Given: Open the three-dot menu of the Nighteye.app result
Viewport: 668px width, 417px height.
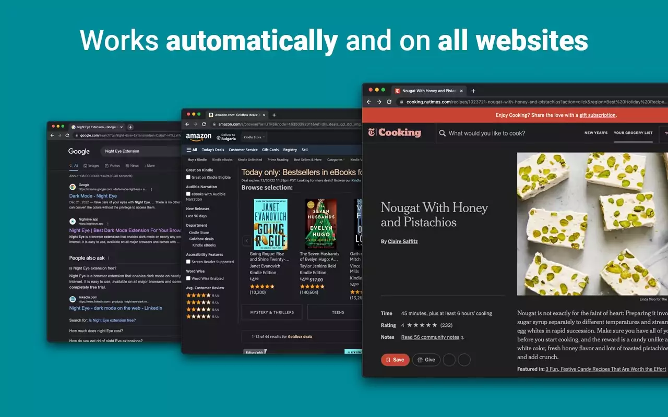Looking at the screenshot, I should click(108, 223).
